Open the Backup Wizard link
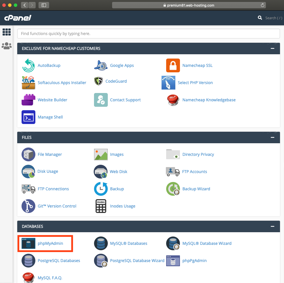Image resolution: width=284 pixels, height=283 pixels. (196, 189)
